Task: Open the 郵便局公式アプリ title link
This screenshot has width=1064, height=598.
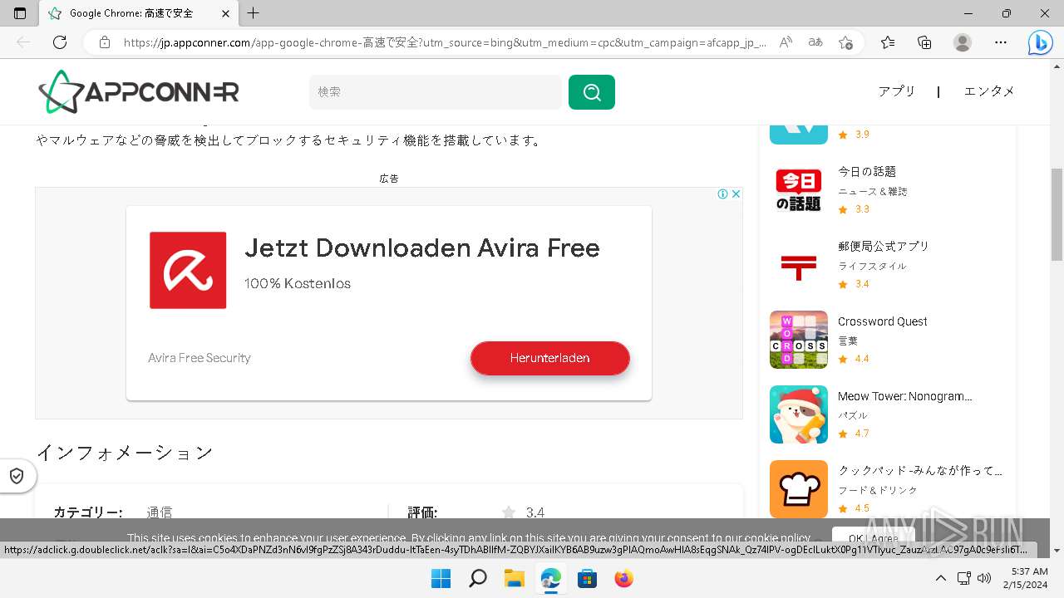Action: (x=884, y=246)
